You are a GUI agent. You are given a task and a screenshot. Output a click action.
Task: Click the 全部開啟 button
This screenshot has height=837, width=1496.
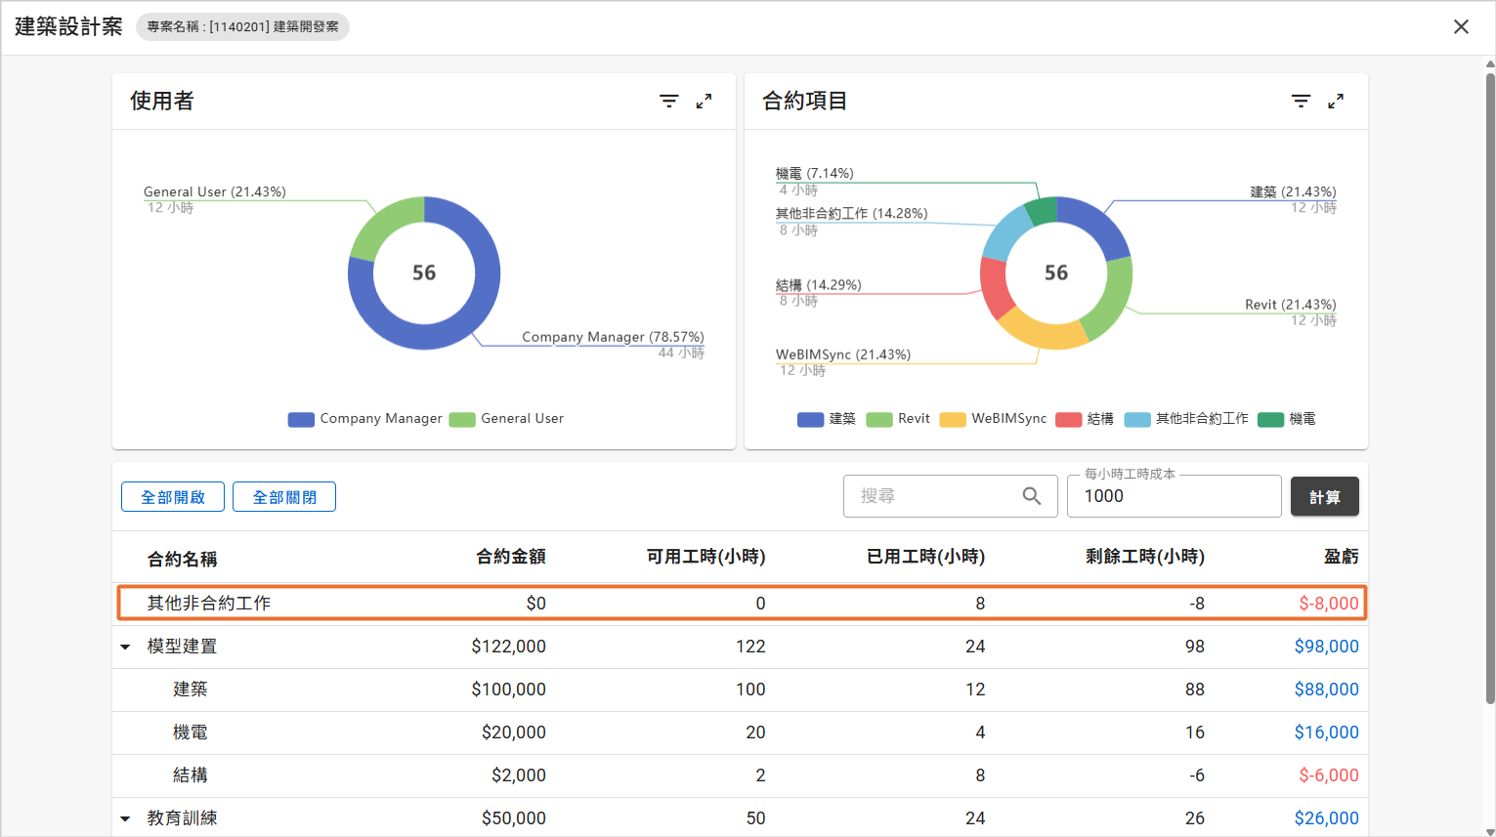point(173,497)
